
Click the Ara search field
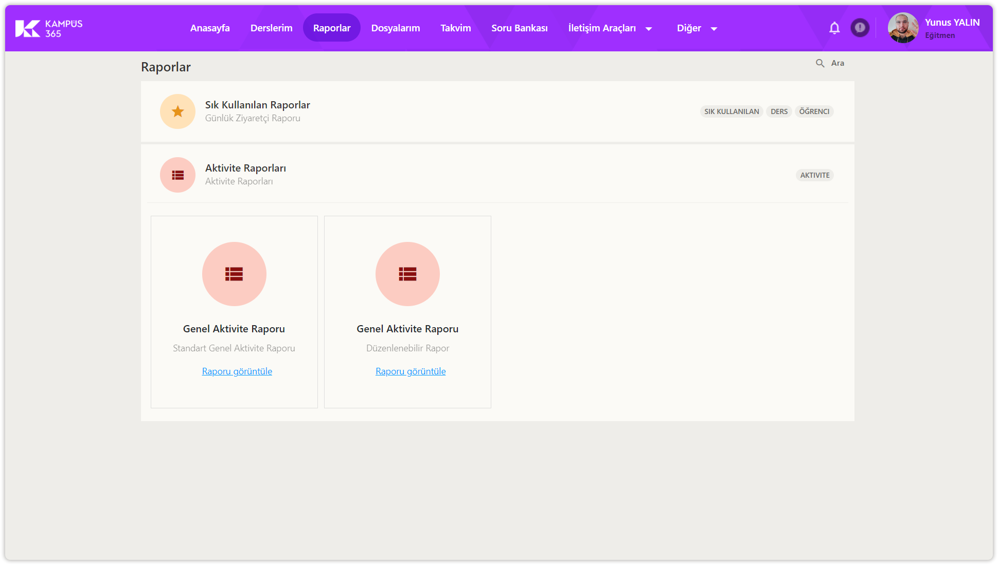click(x=837, y=63)
